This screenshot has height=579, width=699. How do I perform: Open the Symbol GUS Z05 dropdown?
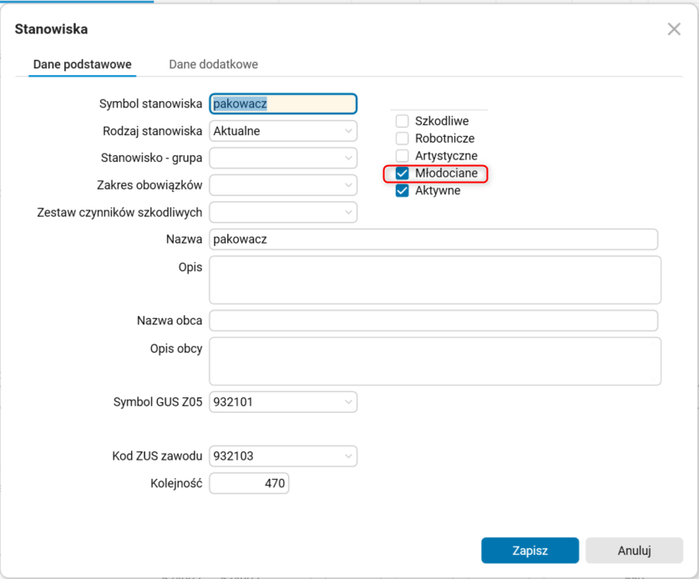[347, 402]
